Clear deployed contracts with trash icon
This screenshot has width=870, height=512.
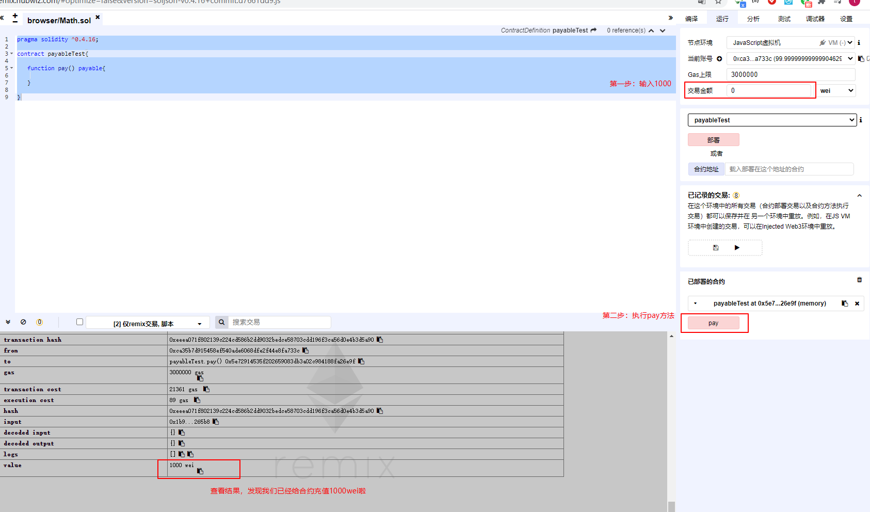[x=860, y=280]
